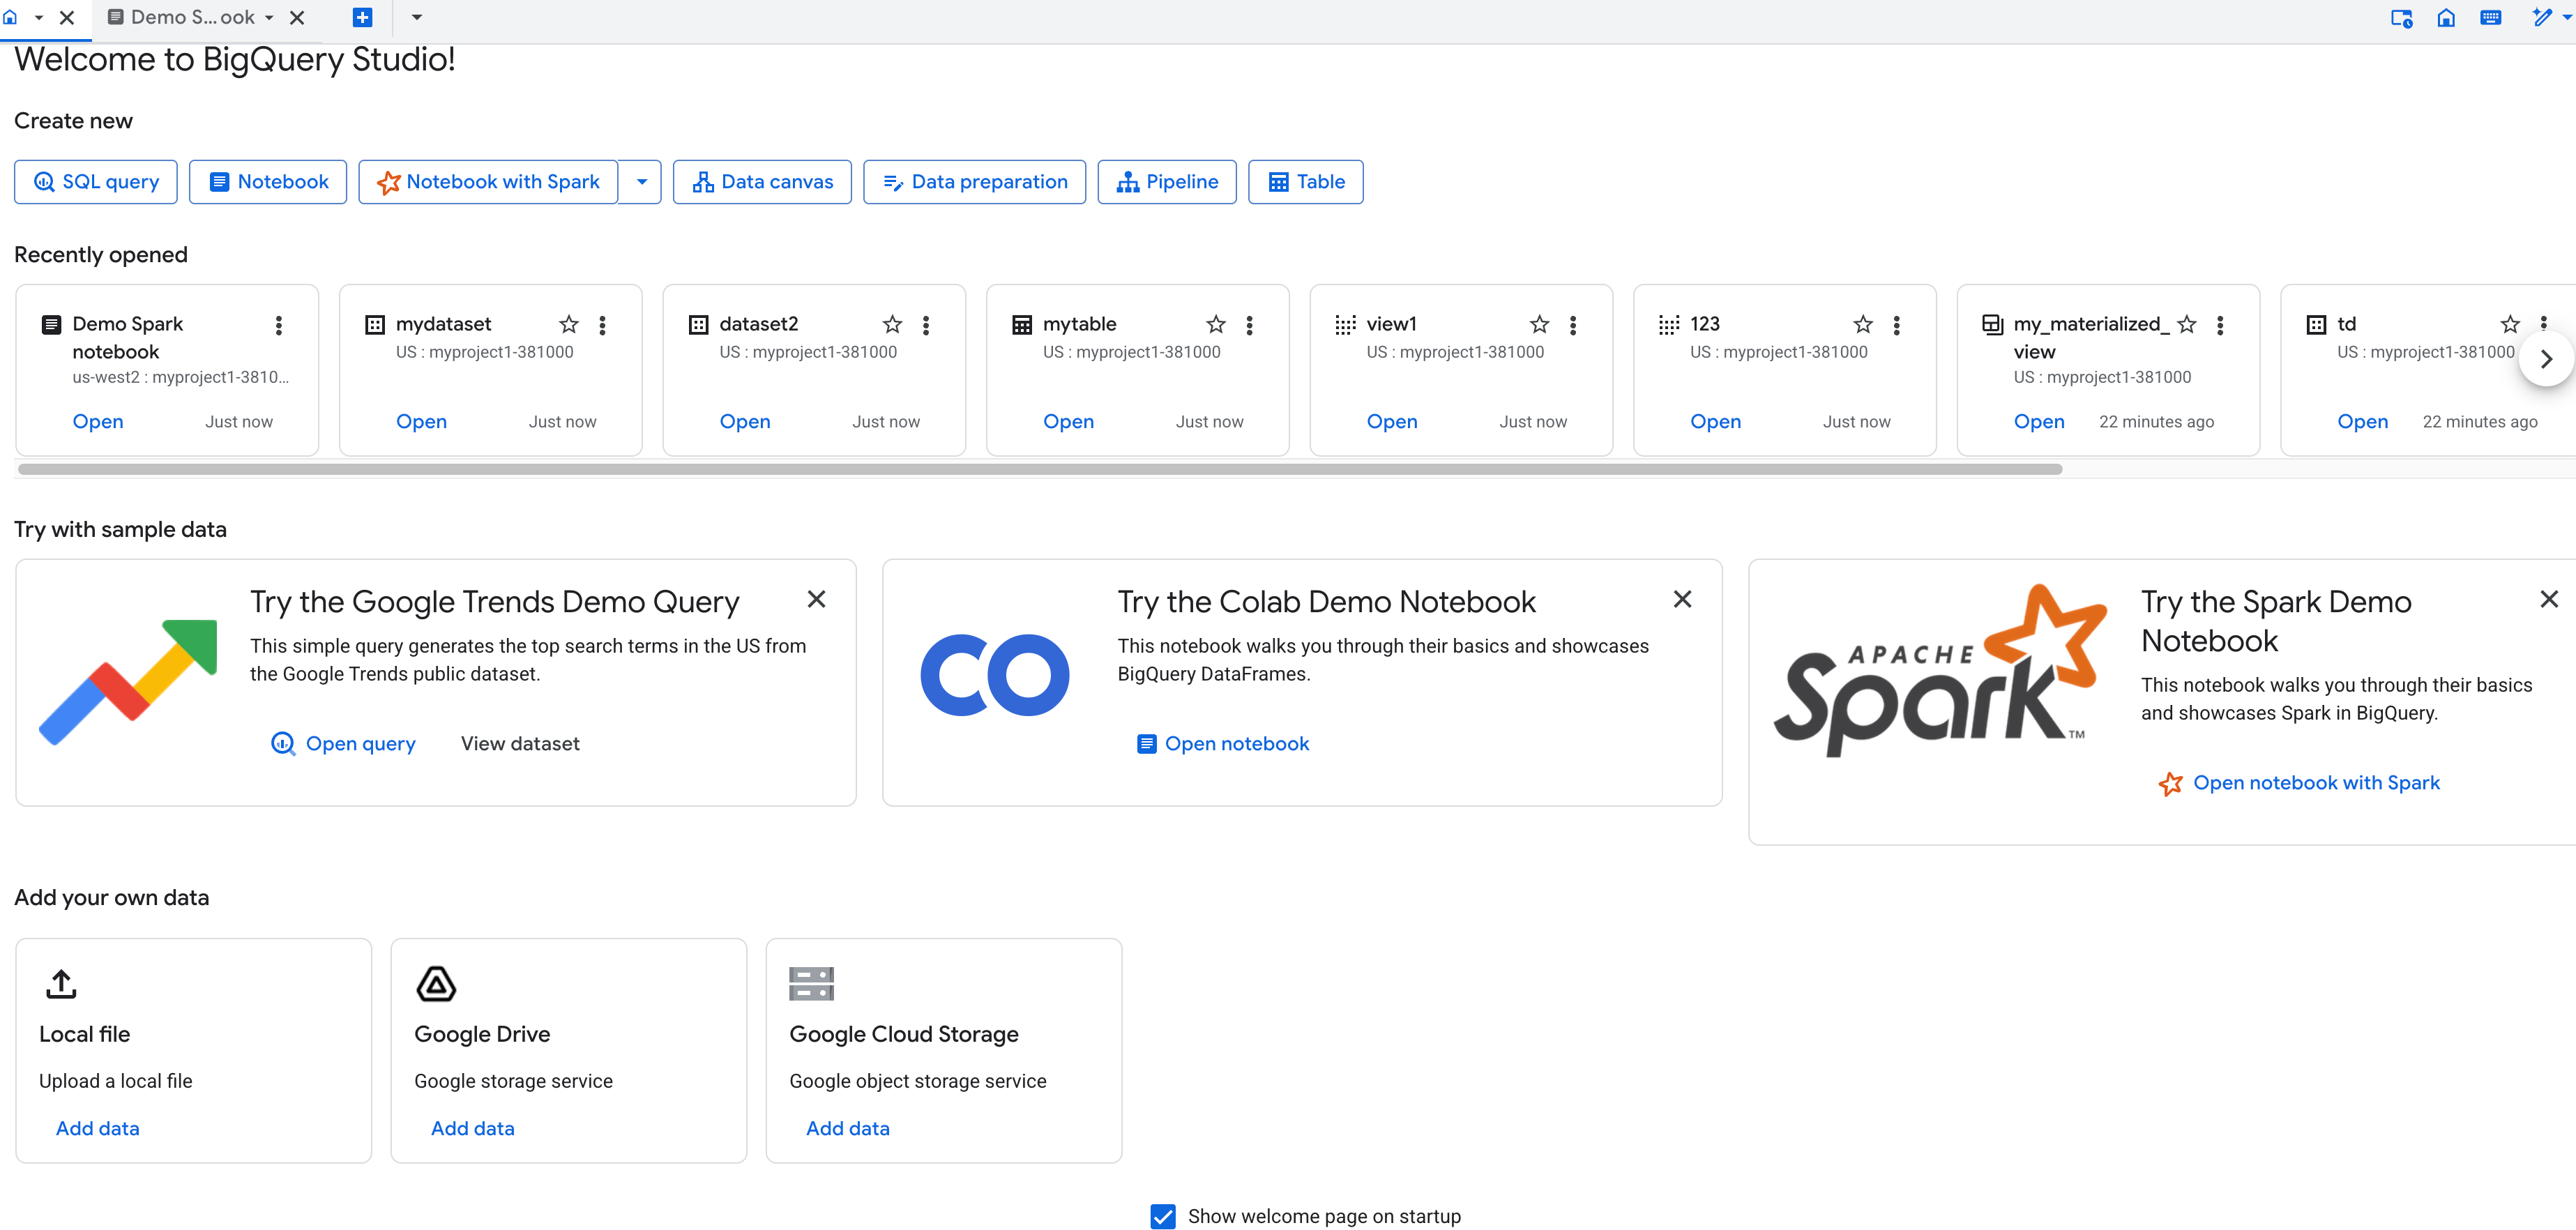This screenshot has height=1230, width=2576.
Task: Star the view1 card
Action: (1539, 324)
